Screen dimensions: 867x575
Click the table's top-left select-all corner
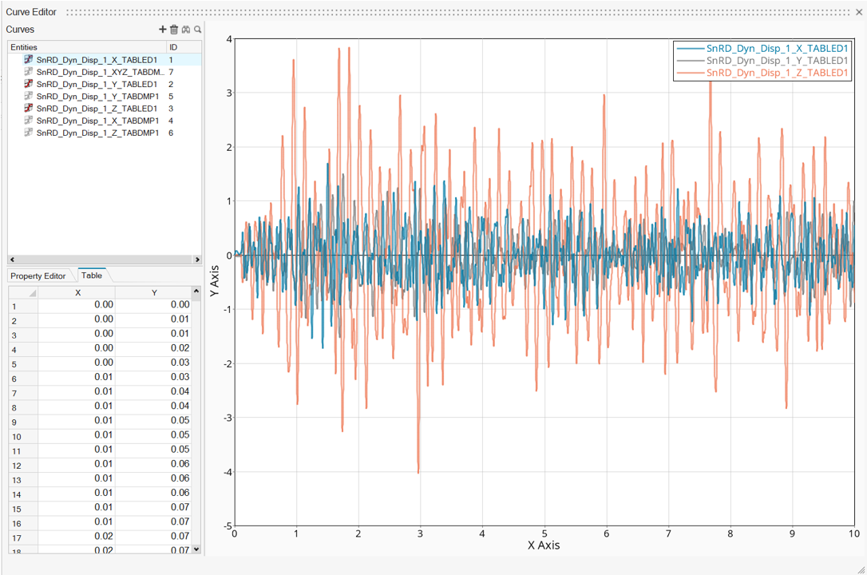point(22,292)
